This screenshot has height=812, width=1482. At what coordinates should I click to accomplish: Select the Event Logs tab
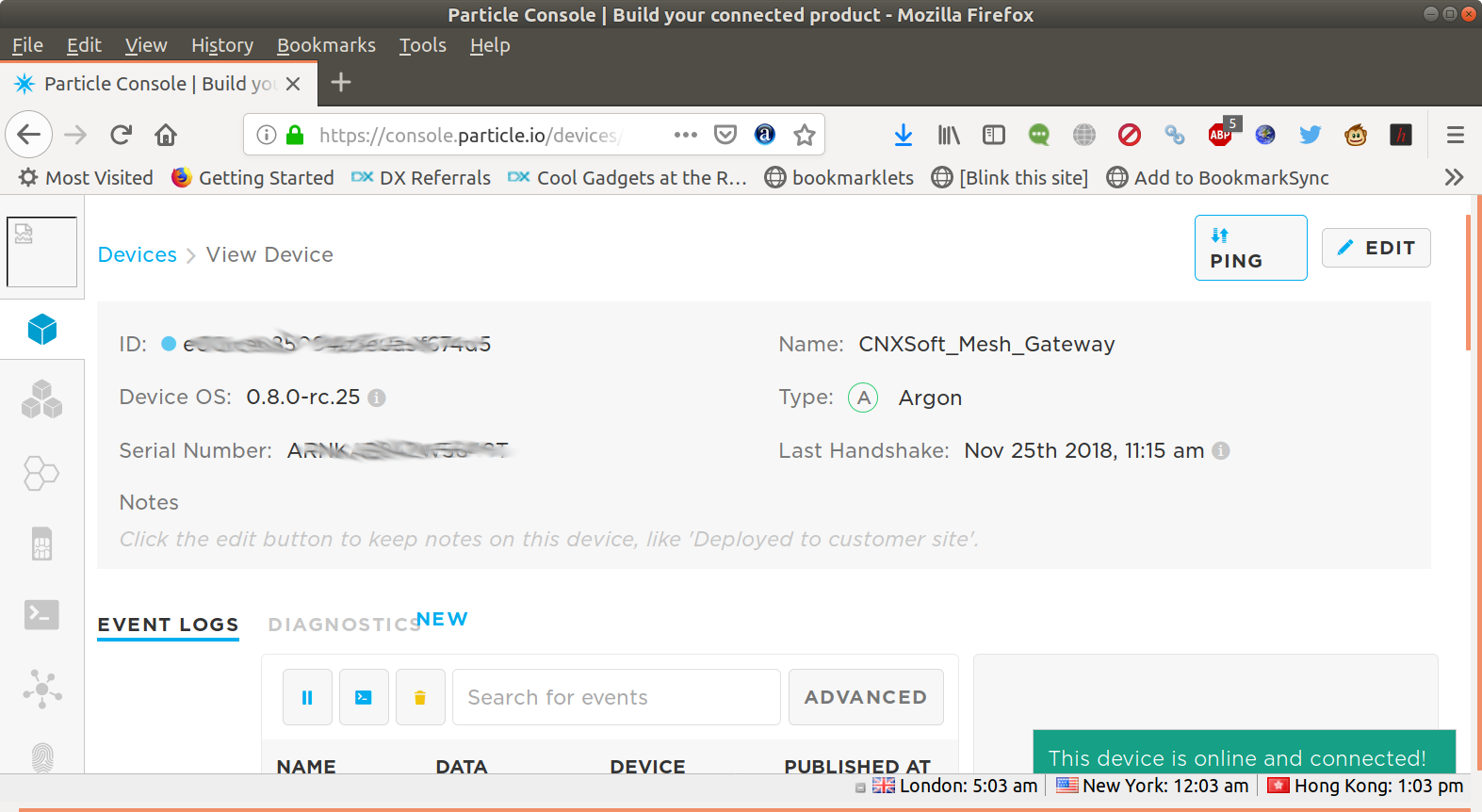click(x=168, y=625)
